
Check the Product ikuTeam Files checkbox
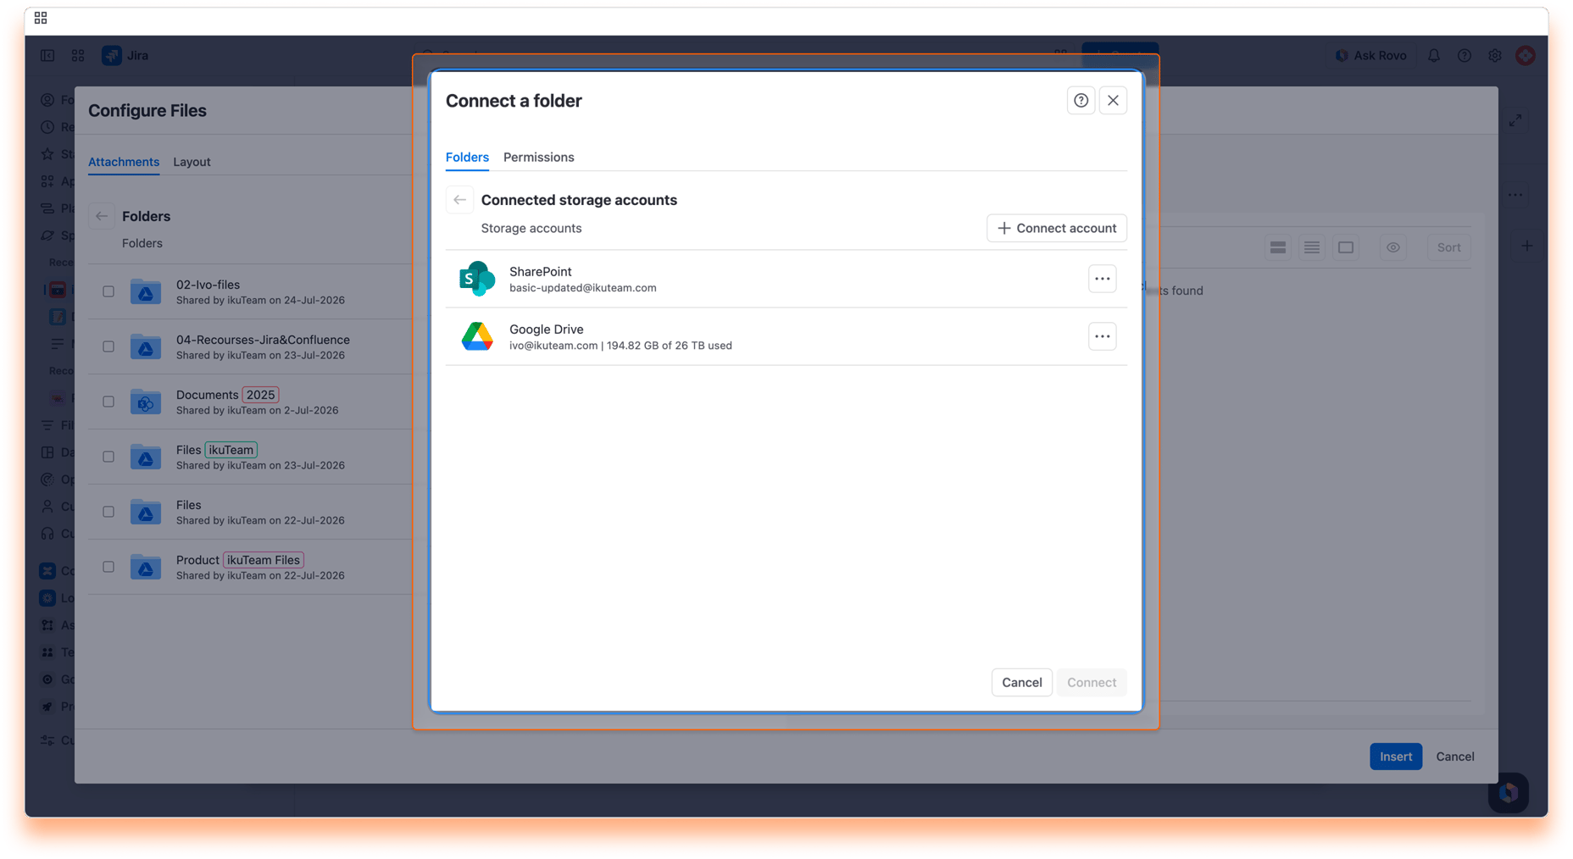pyautogui.click(x=108, y=567)
